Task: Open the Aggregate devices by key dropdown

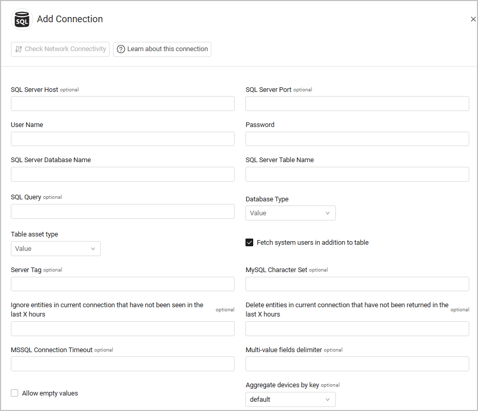Action: pos(290,399)
